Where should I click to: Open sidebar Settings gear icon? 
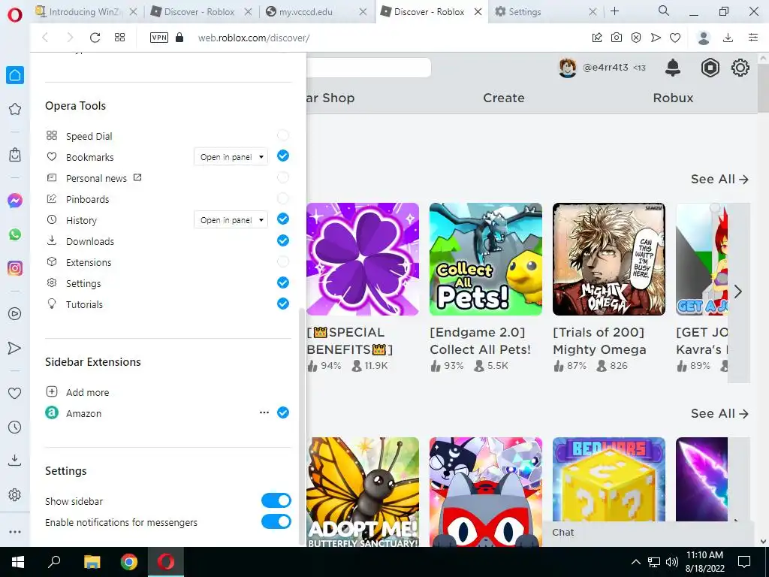point(15,494)
